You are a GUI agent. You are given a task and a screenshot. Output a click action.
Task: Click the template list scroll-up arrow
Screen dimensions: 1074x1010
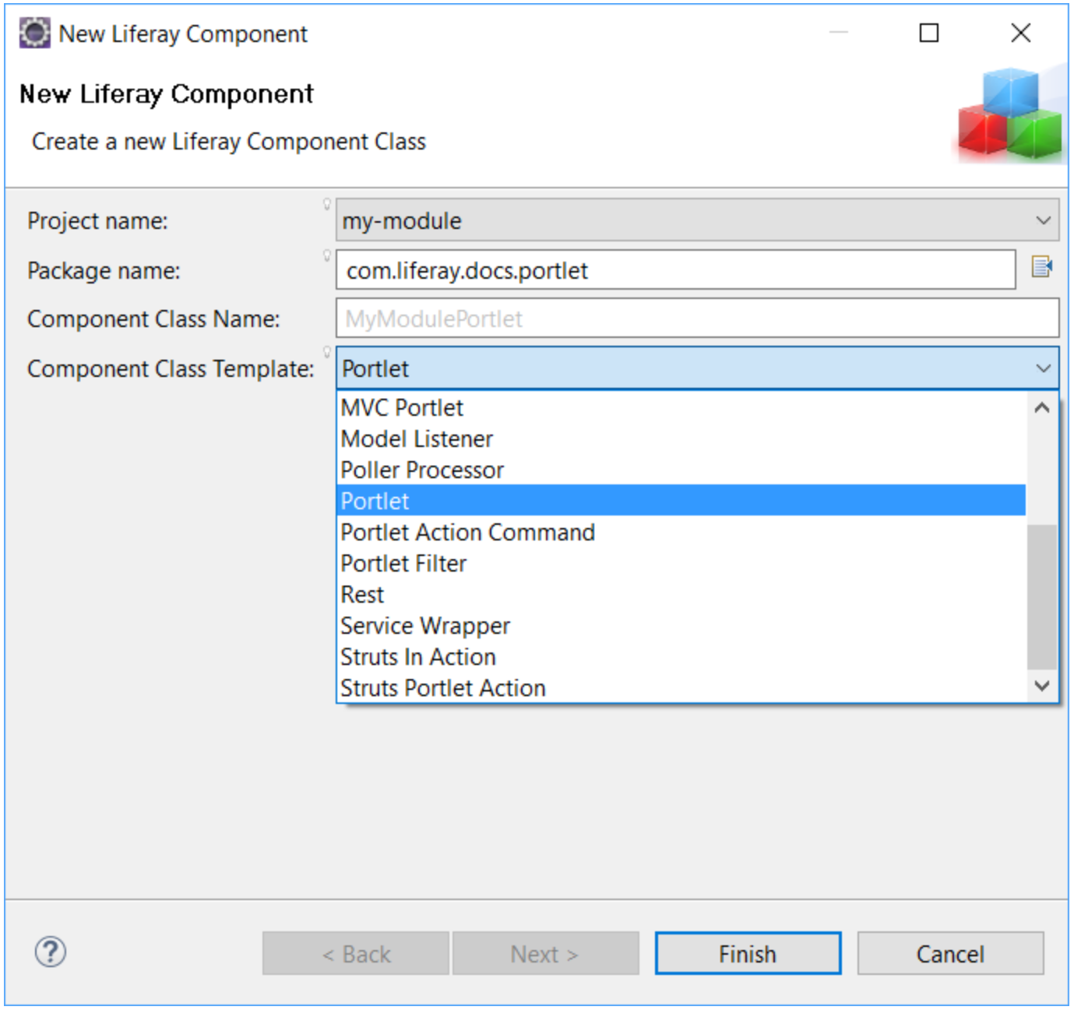pyautogui.click(x=1042, y=407)
